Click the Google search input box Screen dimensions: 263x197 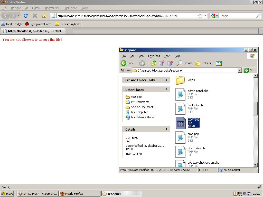point(238,16)
